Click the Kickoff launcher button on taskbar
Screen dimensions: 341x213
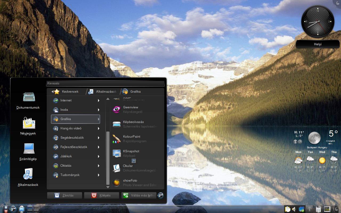(13, 209)
